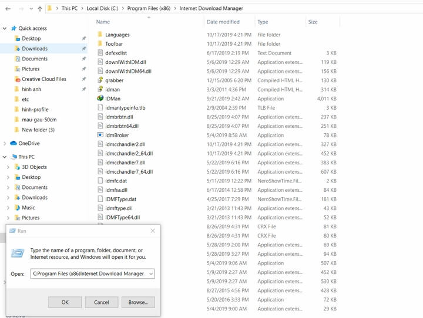Select idmfsa.dll file icon

(100, 190)
